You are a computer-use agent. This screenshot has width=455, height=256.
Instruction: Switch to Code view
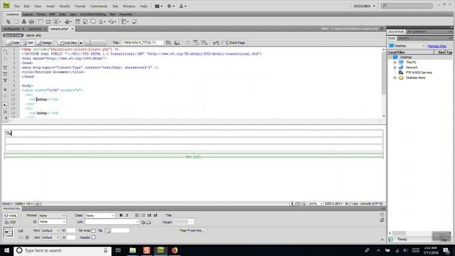pyautogui.click(x=13, y=43)
